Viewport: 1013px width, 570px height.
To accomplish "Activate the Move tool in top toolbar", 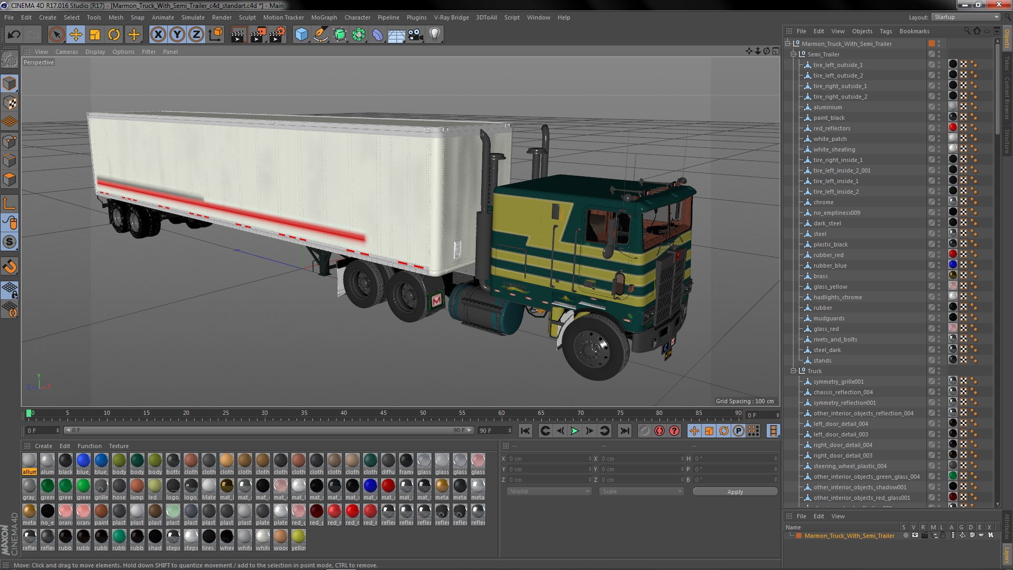I will click(x=76, y=35).
